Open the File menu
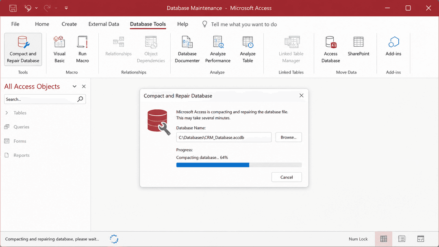This screenshot has width=439, height=247. 15,24
